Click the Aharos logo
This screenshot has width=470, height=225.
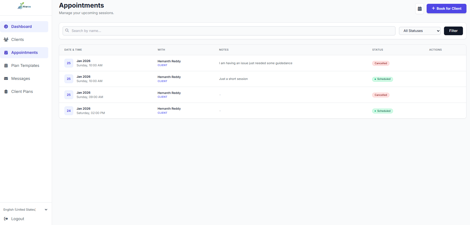pos(24,6)
